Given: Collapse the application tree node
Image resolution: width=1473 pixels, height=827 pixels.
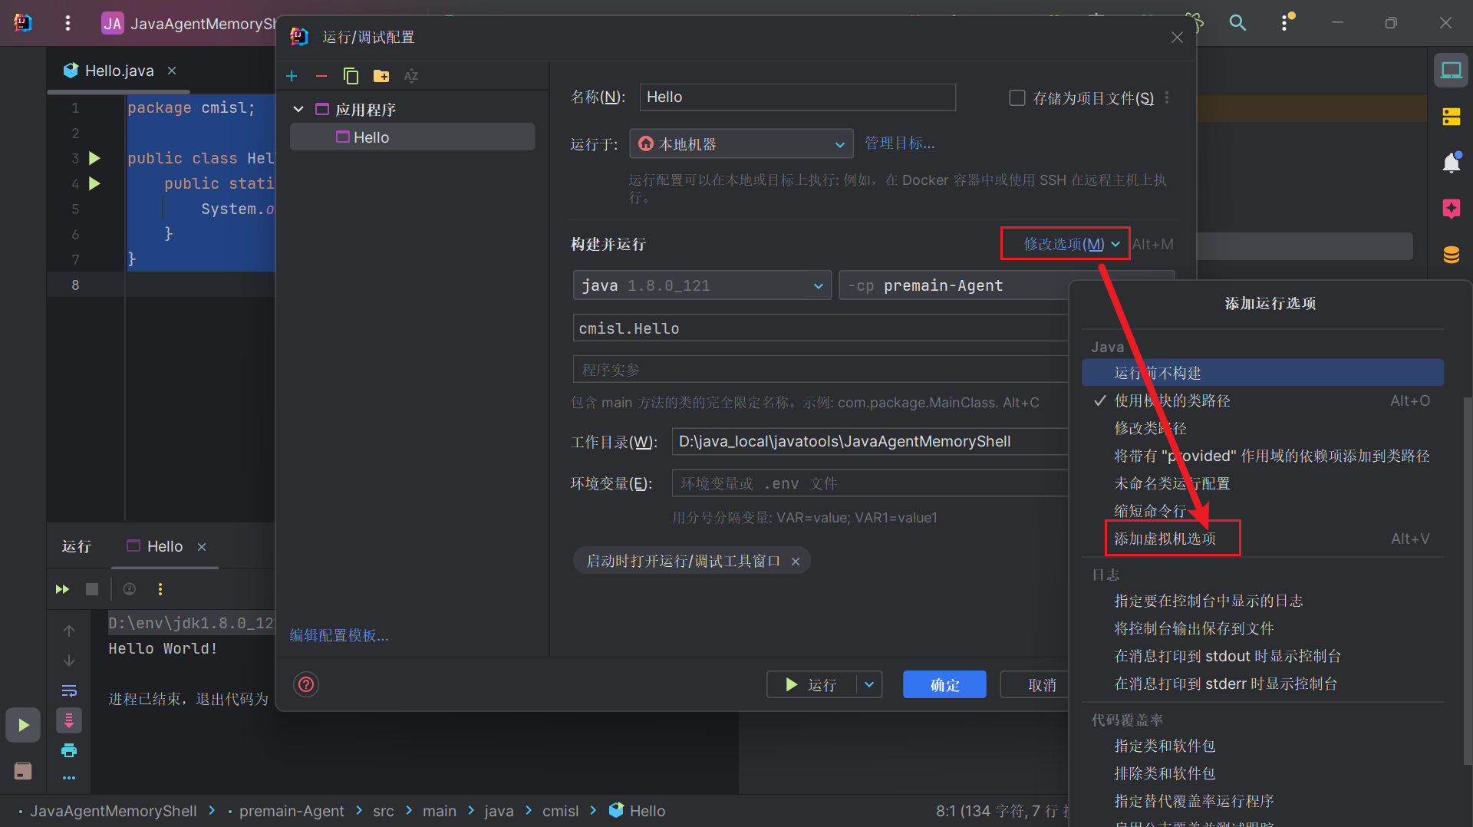Looking at the screenshot, I should 298,110.
